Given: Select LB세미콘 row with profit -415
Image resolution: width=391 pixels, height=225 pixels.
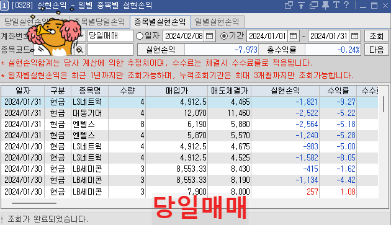Looking at the screenshot, I should pos(189,169).
